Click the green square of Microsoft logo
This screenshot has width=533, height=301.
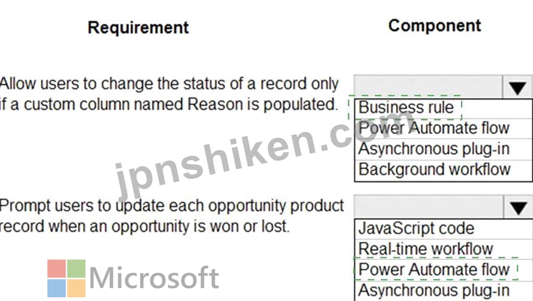point(76,269)
